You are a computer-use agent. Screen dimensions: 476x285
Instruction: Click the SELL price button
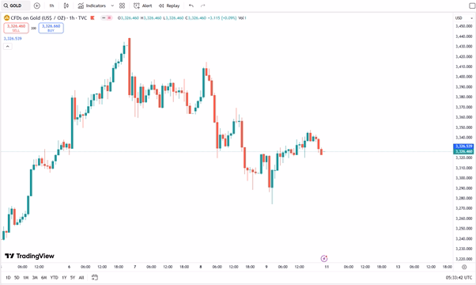tap(16, 28)
